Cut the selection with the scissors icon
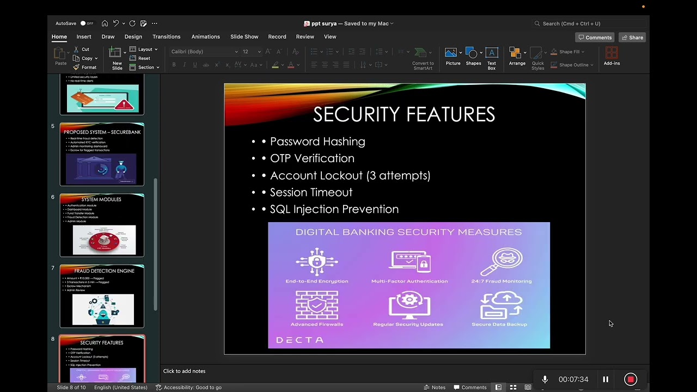697x392 pixels. 81,49
